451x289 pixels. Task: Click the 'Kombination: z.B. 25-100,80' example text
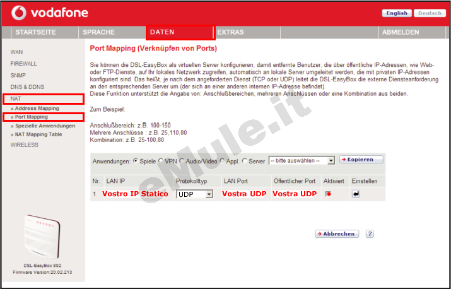point(127,140)
